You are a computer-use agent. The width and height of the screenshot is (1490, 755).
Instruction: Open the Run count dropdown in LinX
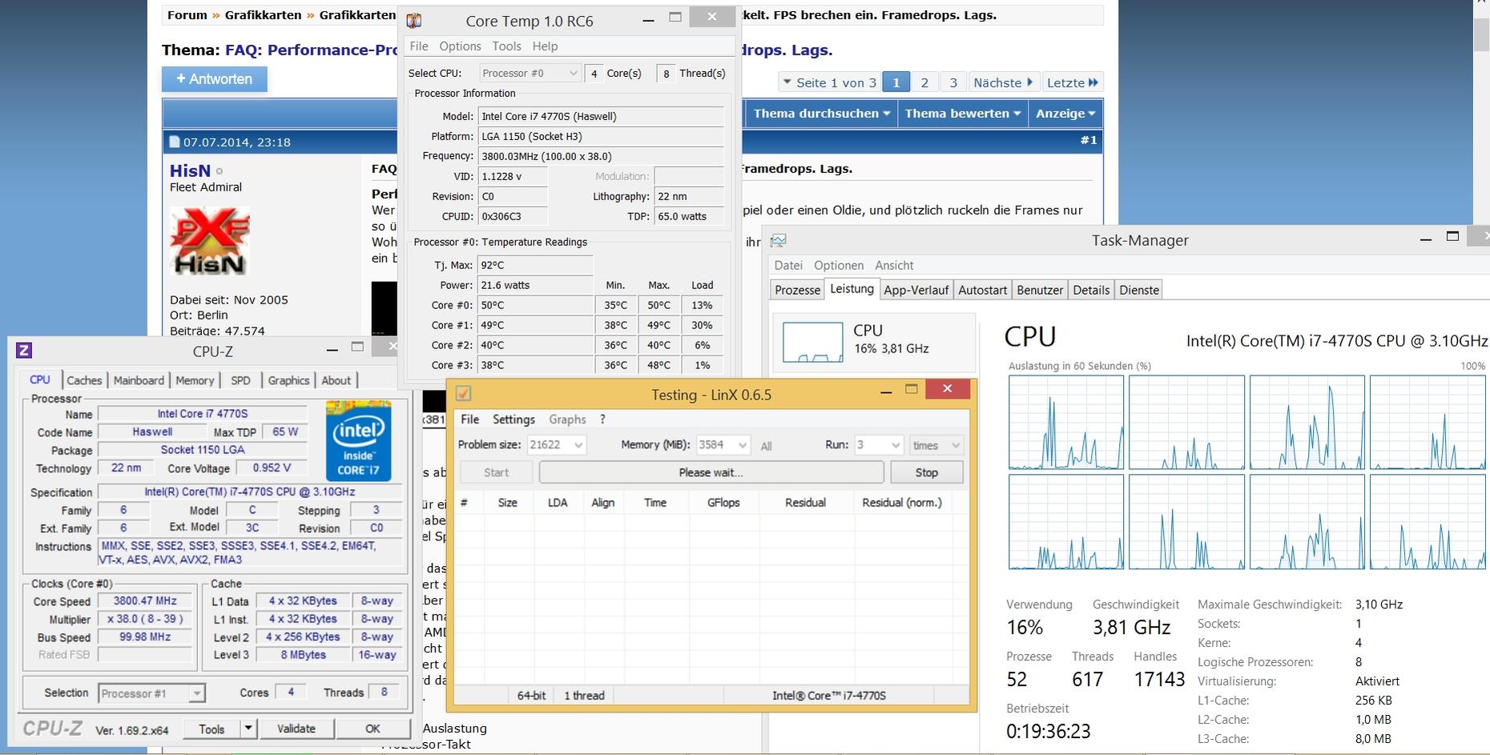coord(879,445)
